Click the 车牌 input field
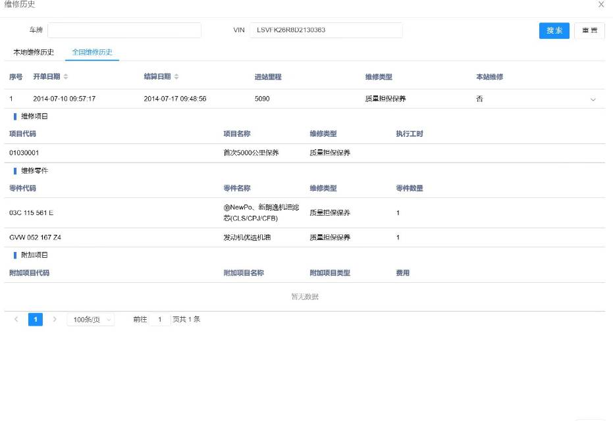613x421 pixels. tap(124, 30)
